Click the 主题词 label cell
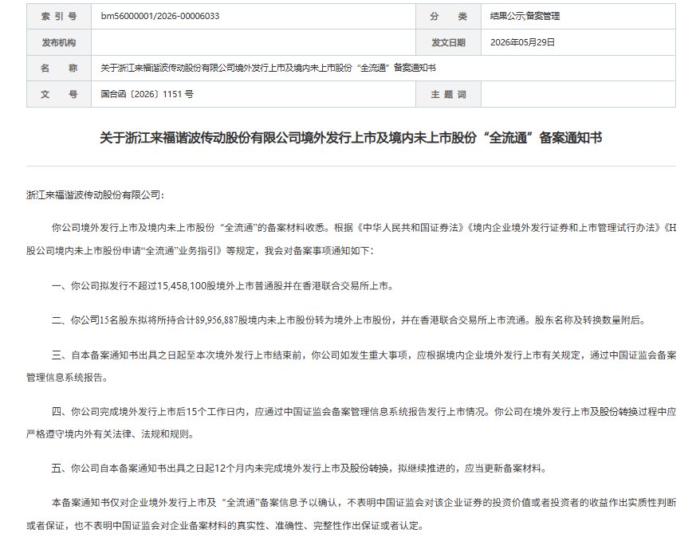This screenshot has width=700, height=553. (x=448, y=94)
